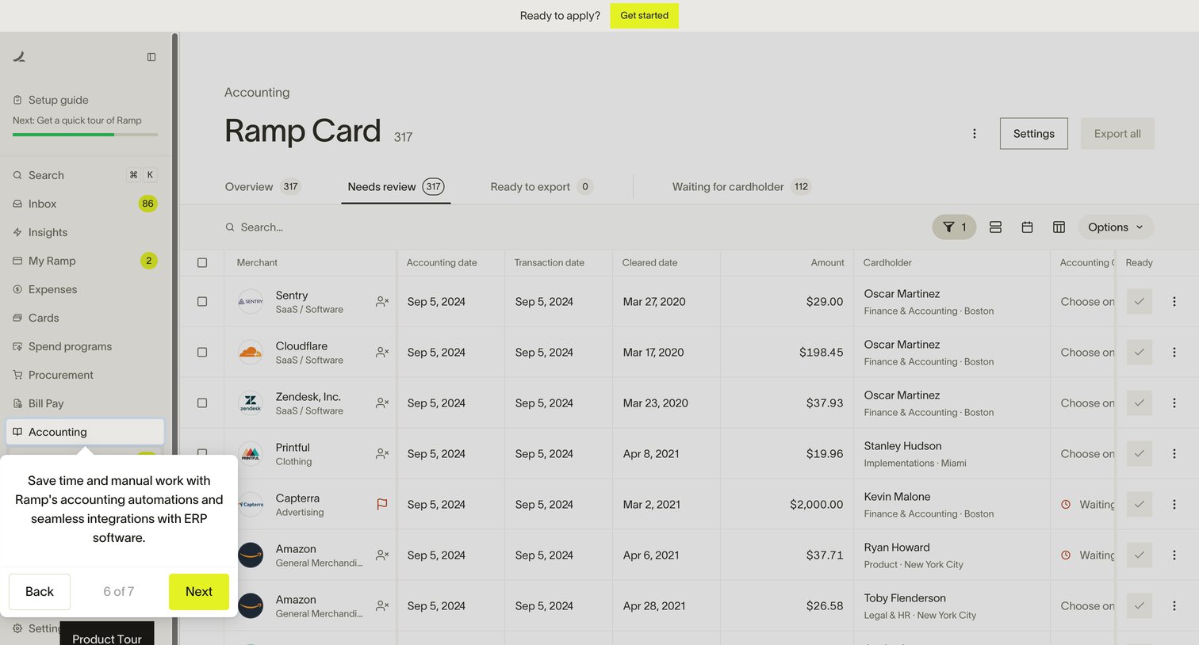
Task: Click the user icon in the $26.58 Amazon row
Action: (382, 606)
